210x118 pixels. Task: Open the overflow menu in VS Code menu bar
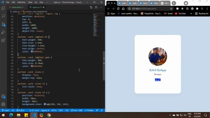coord(47,2)
